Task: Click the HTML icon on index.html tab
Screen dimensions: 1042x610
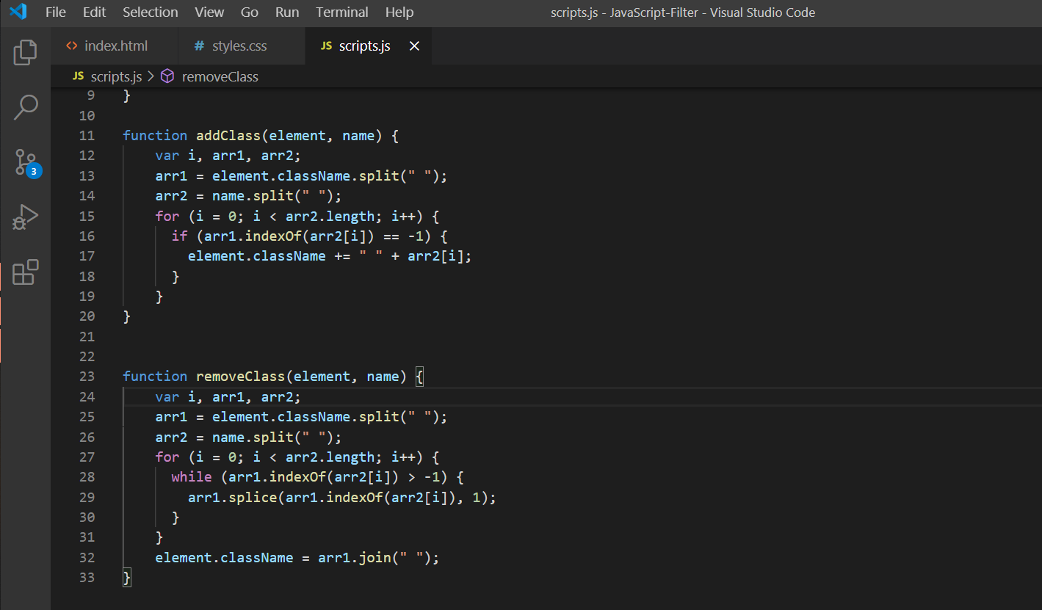Action: coord(73,46)
